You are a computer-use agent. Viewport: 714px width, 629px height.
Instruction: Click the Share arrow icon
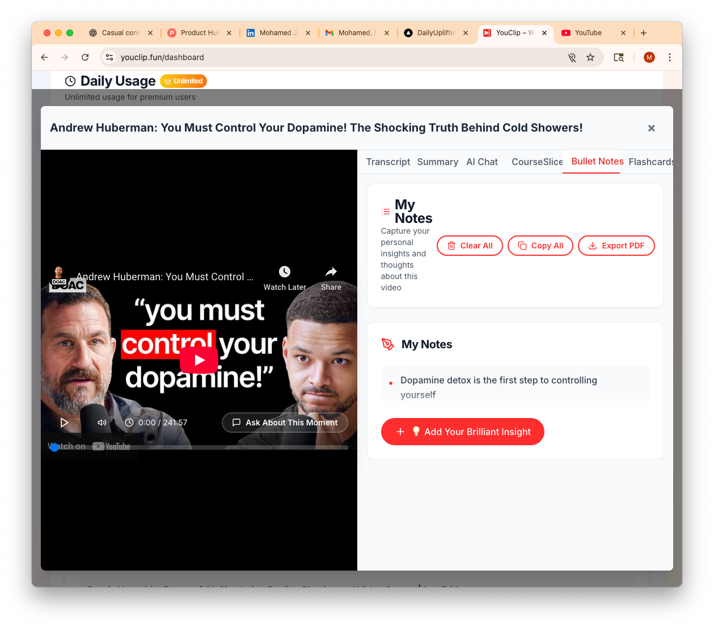point(331,272)
